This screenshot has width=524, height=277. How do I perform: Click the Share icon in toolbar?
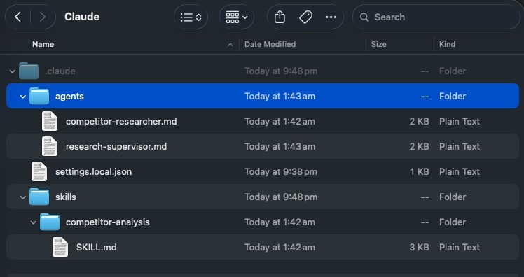click(x=280, y=17)
